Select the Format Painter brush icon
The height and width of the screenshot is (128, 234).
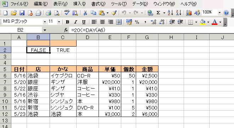114,13
